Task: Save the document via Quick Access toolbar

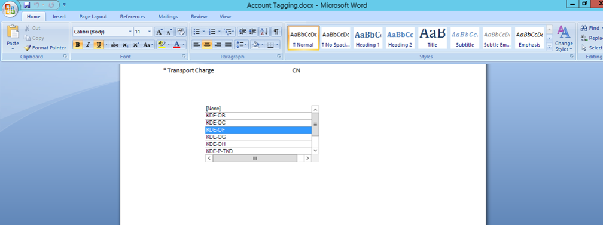Action: pos(27,5)
